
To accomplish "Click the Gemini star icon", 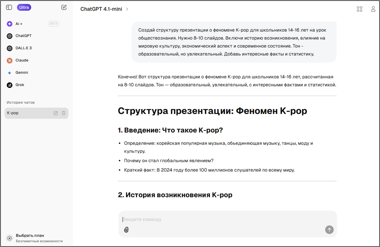I will [x=10, y=73].
